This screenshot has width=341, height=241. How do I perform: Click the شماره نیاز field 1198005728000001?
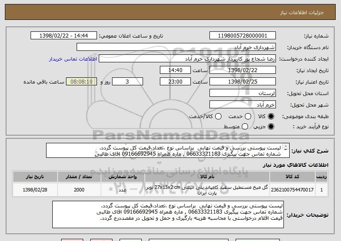243,36
